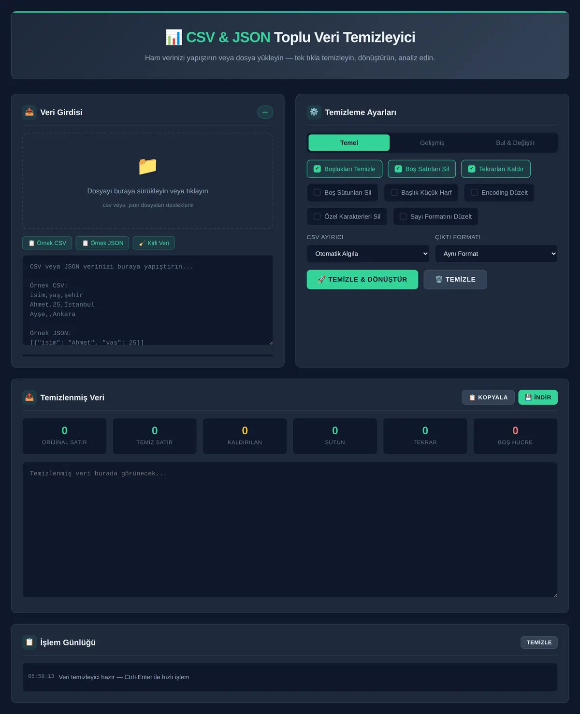Viewport: 580px width, 714px height.
Task: Load the Kirli Veri sample
Action: (154, 243)
